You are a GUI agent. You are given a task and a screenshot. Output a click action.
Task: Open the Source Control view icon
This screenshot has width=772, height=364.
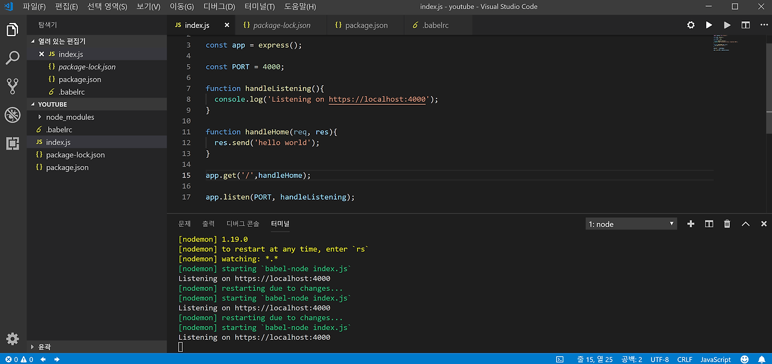(13, 86)
